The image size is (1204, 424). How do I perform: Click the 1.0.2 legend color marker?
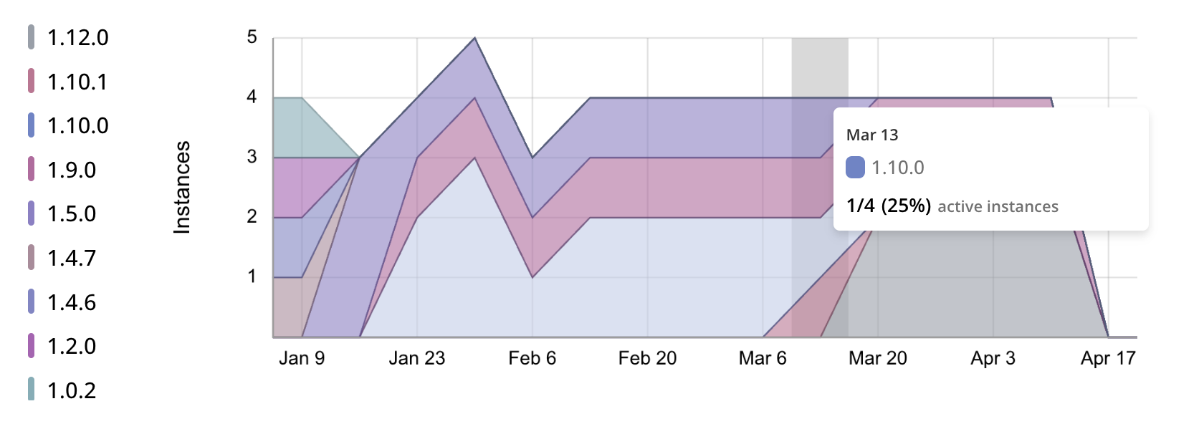tap(31, 390)
